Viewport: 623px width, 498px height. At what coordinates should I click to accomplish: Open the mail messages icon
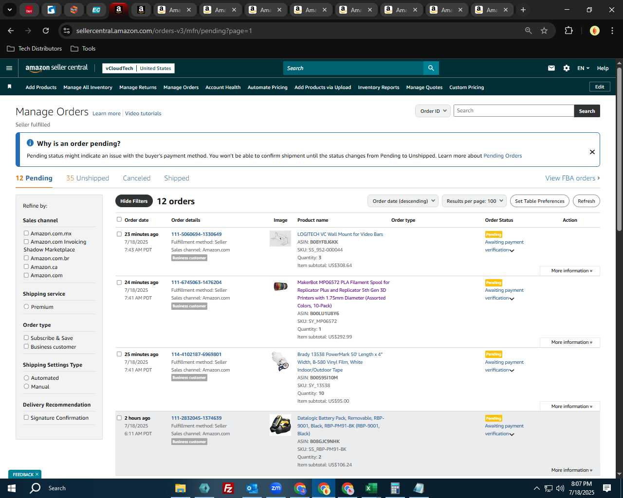coord(551,68)
